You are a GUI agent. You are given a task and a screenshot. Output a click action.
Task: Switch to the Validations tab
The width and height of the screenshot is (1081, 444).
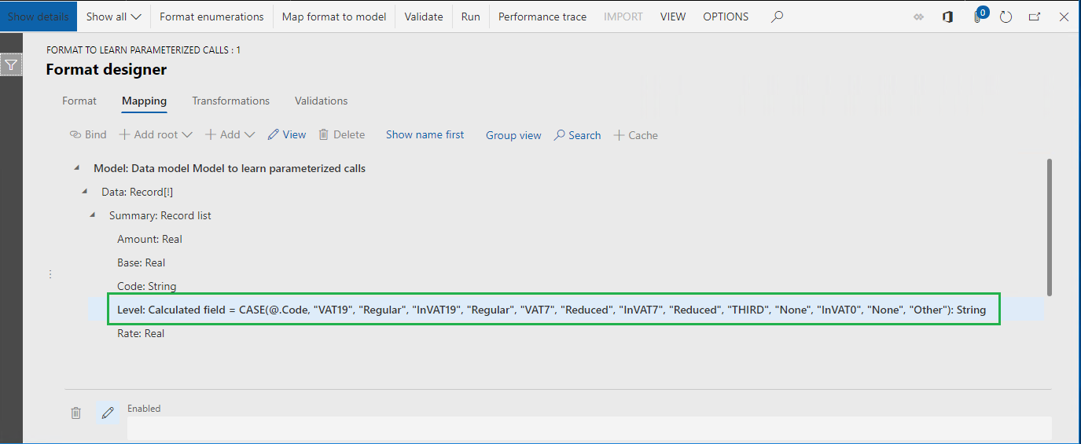pos(321,101)
